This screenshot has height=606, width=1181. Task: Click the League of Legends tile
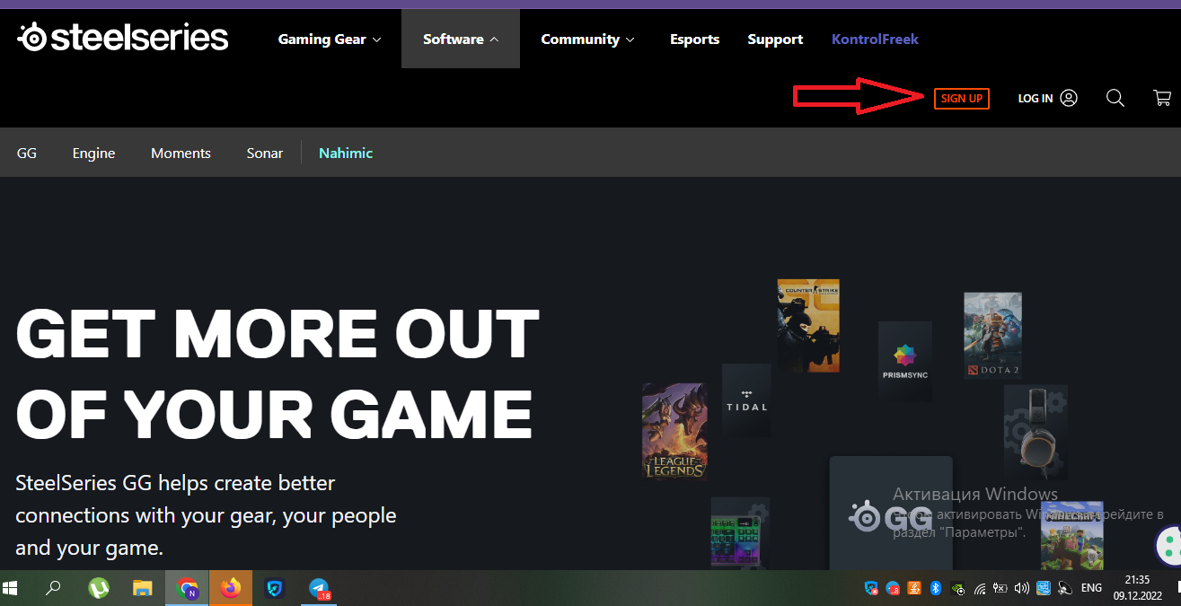[674, 432]
